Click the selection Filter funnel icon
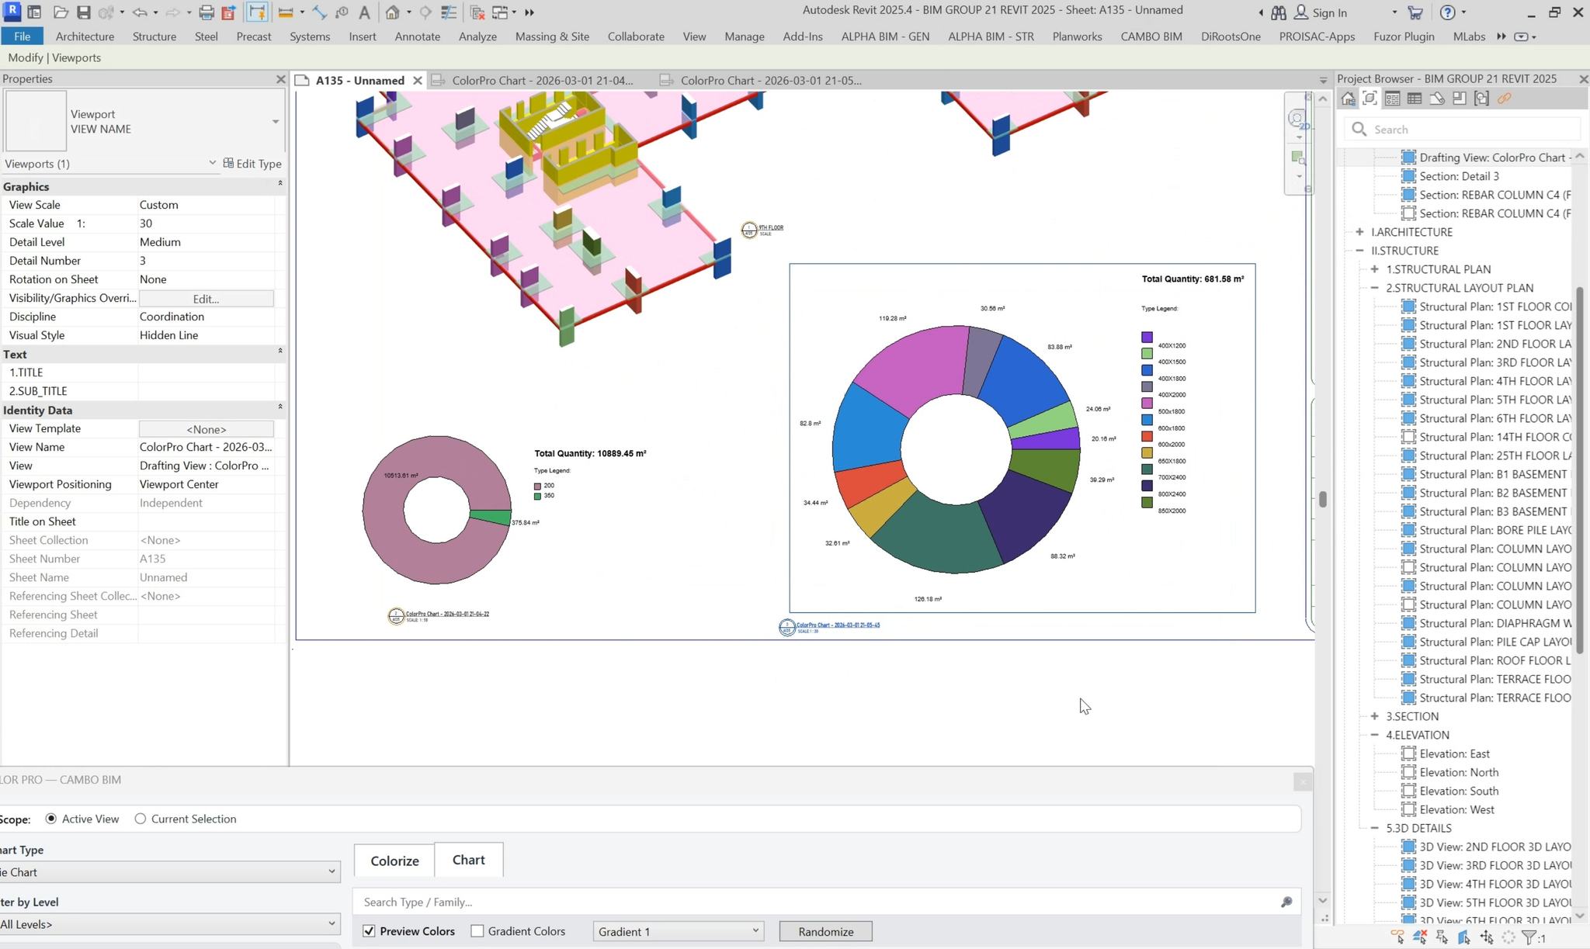Screen dimensions: 1590x949 1529,937
